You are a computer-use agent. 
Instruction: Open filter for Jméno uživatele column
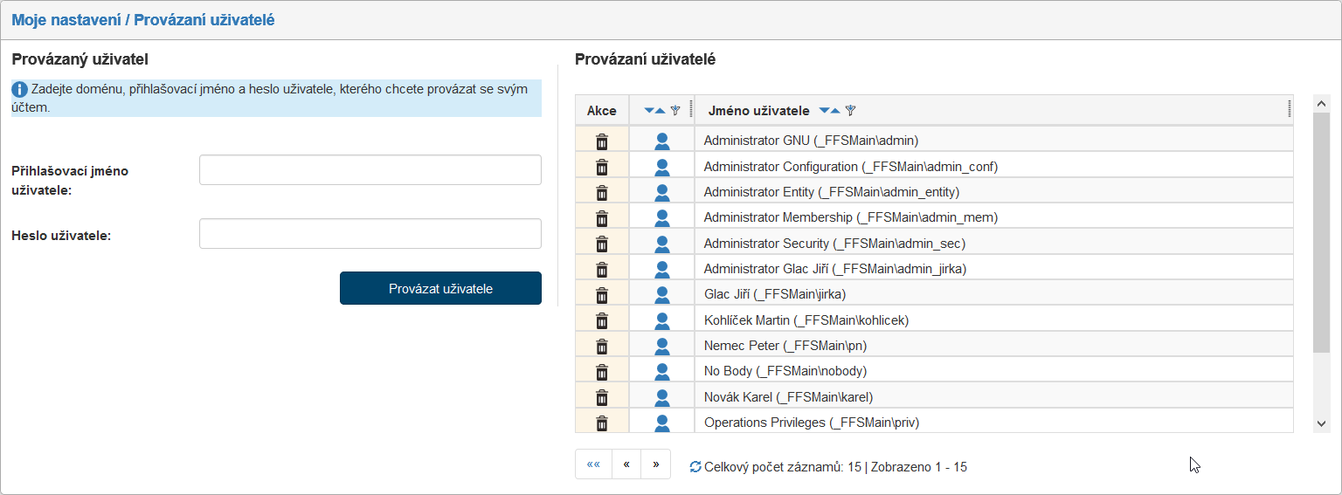[850, 111]
